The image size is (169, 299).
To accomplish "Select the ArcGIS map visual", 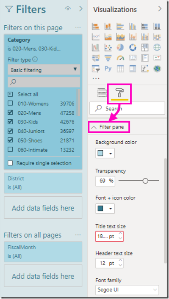I will [157, 68].
